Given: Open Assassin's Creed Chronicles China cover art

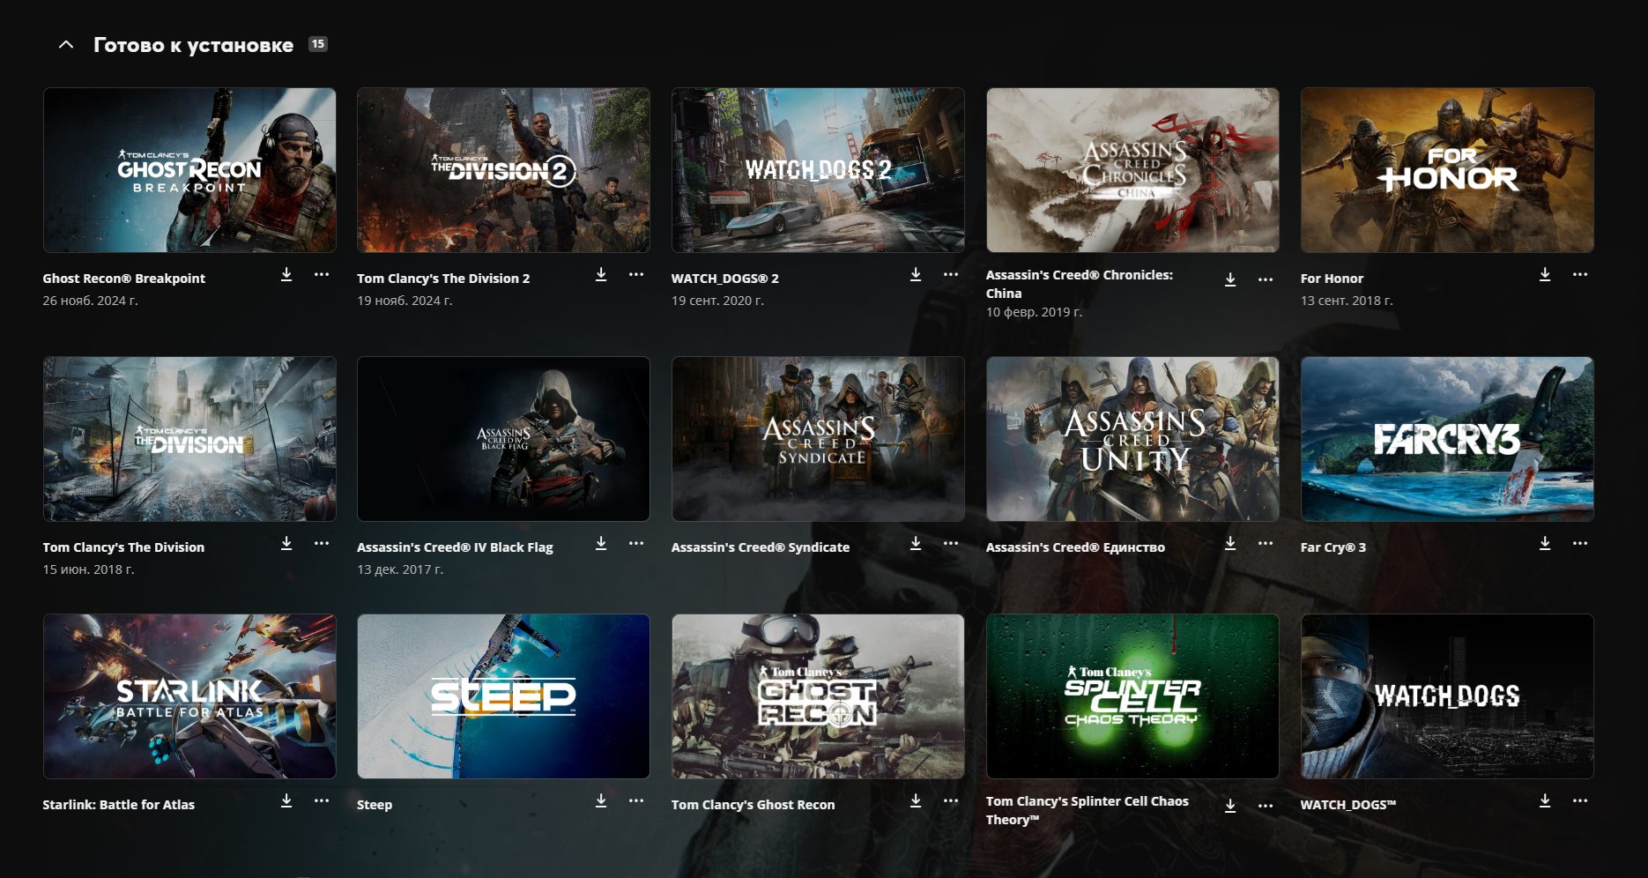Looking at the screenshot, I should [1132, 170].
